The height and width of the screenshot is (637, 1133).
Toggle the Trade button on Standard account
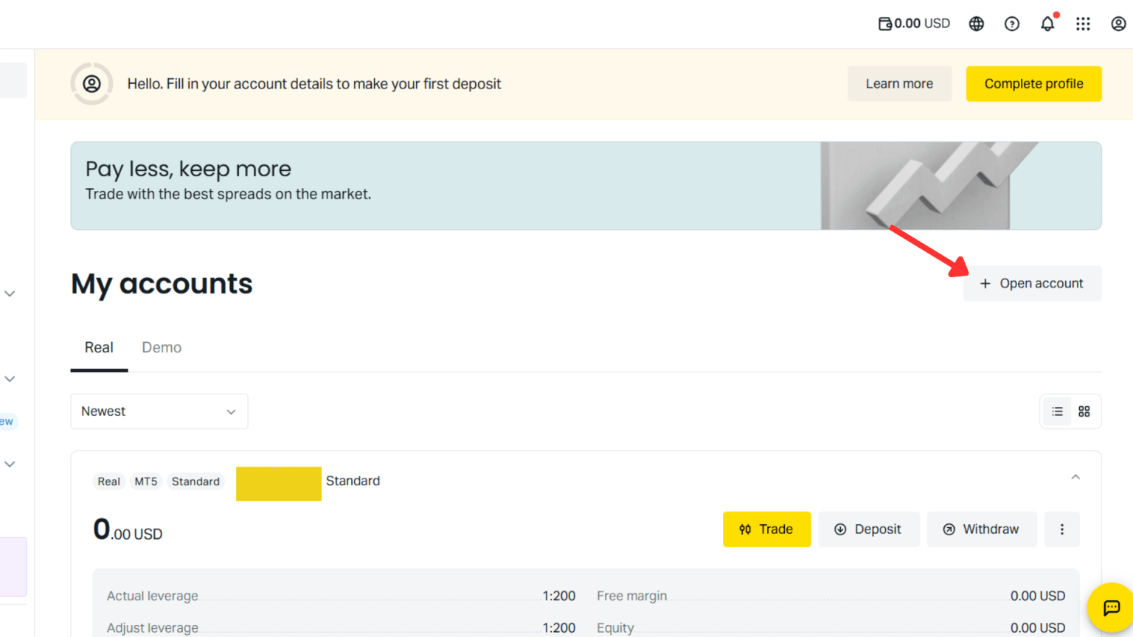[766, 529]
